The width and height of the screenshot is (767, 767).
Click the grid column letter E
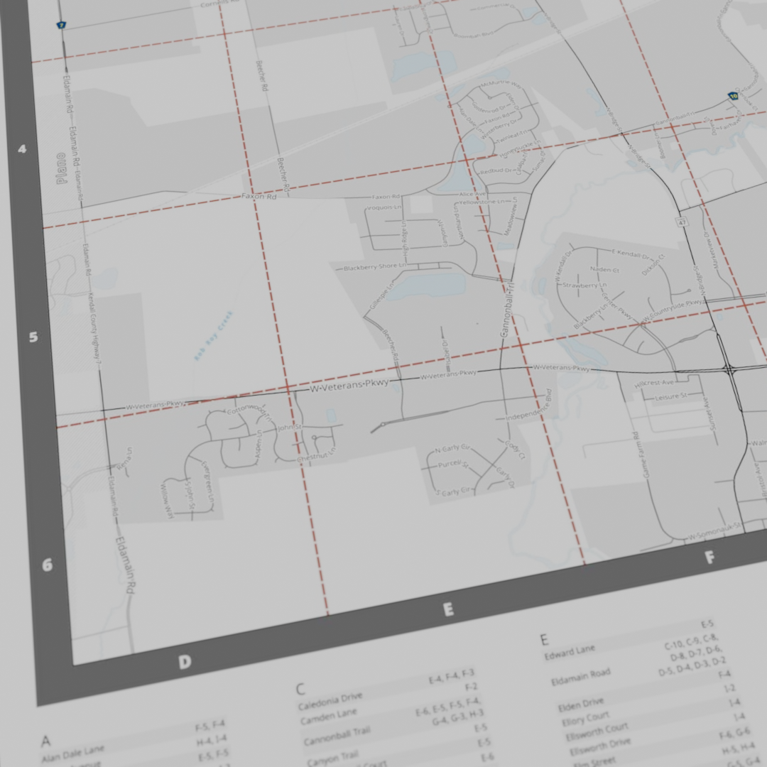(448, 609)
